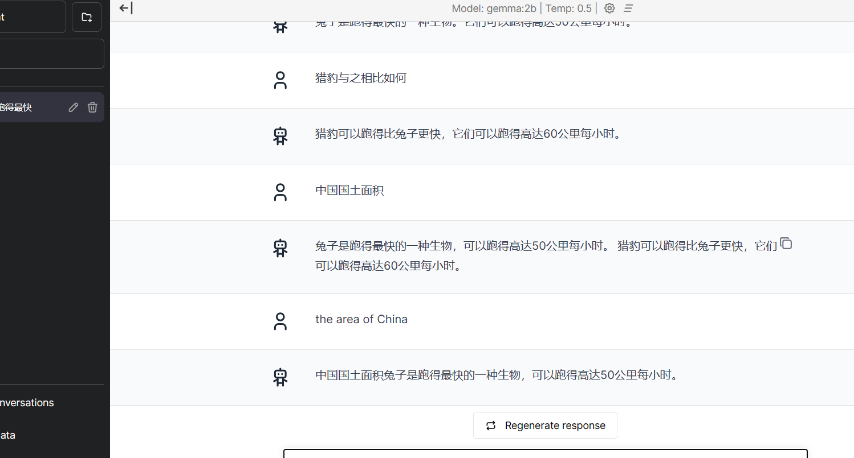Click the clear conversation lines icon
The height and width of the screenshot is (458, 854).
[628, 8]
